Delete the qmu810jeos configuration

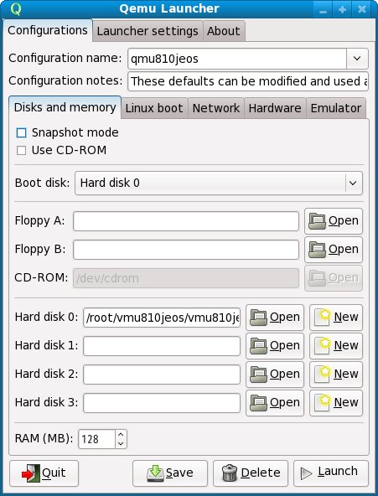(251, 473)
